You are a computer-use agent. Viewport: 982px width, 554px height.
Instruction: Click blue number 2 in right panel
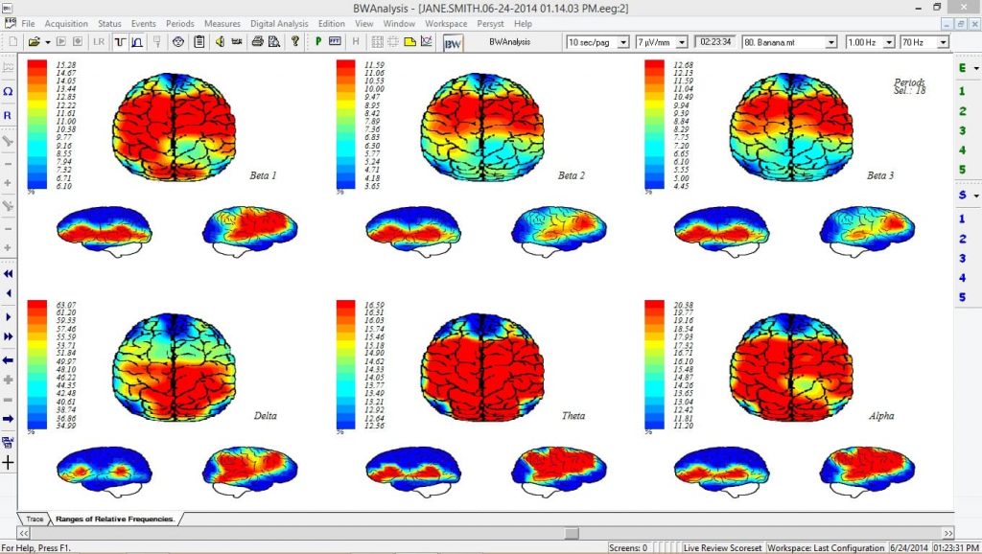[x=962, y=239]
